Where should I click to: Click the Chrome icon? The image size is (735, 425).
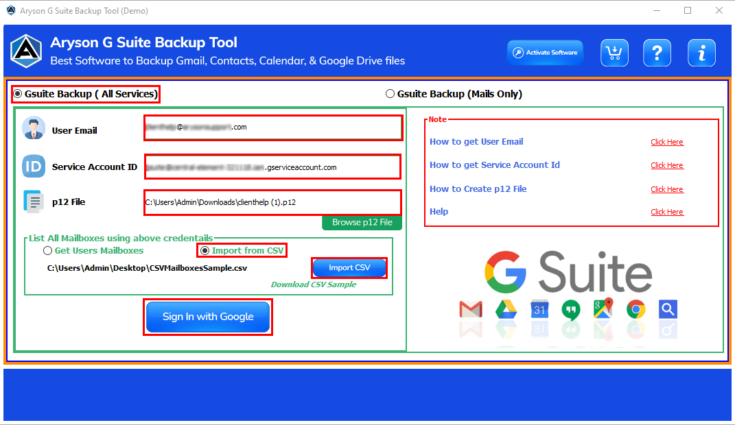pyautogui.click(x=635, y=309)
